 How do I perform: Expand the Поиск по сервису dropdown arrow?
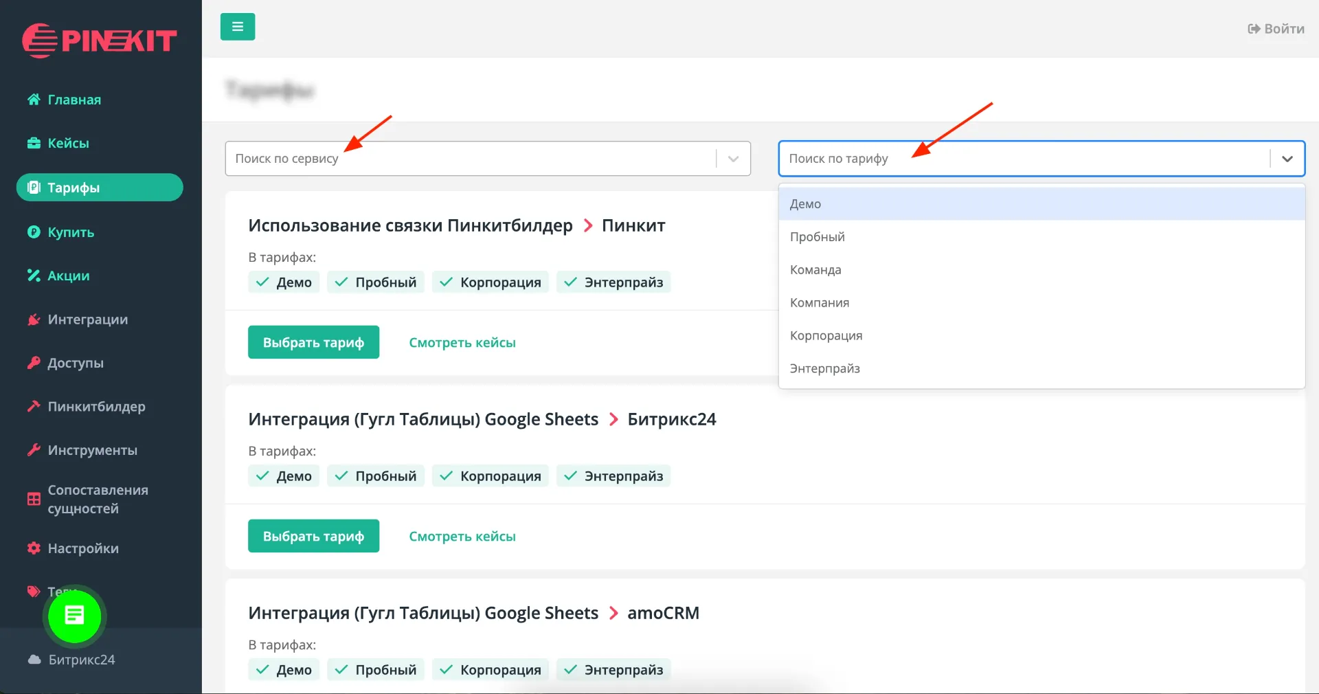tap(733, 159)
